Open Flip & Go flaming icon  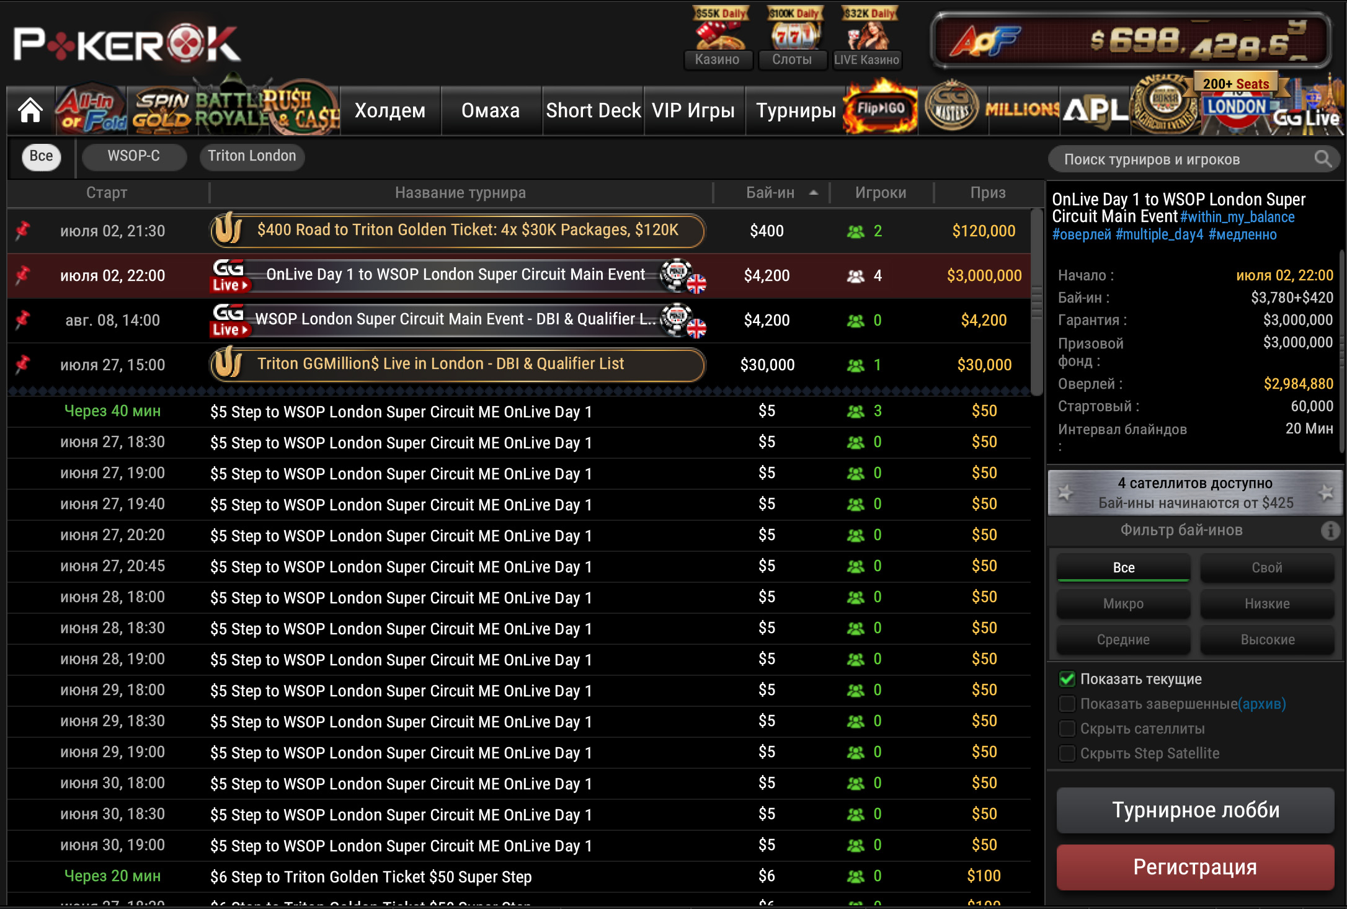point(881,109)
